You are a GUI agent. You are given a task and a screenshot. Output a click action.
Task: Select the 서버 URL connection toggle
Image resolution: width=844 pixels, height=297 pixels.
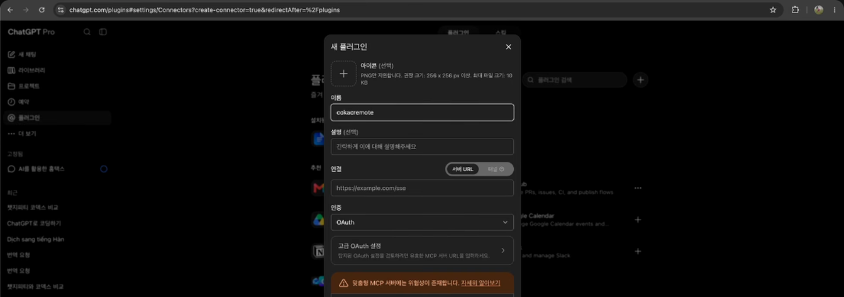(x=463, y=169)
